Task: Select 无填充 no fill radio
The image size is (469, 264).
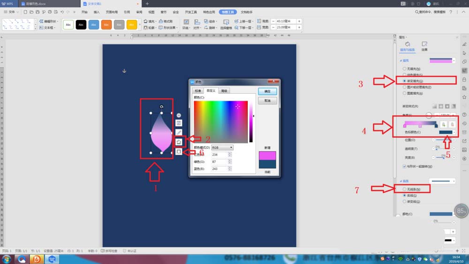Action: (x=404, y=69)
